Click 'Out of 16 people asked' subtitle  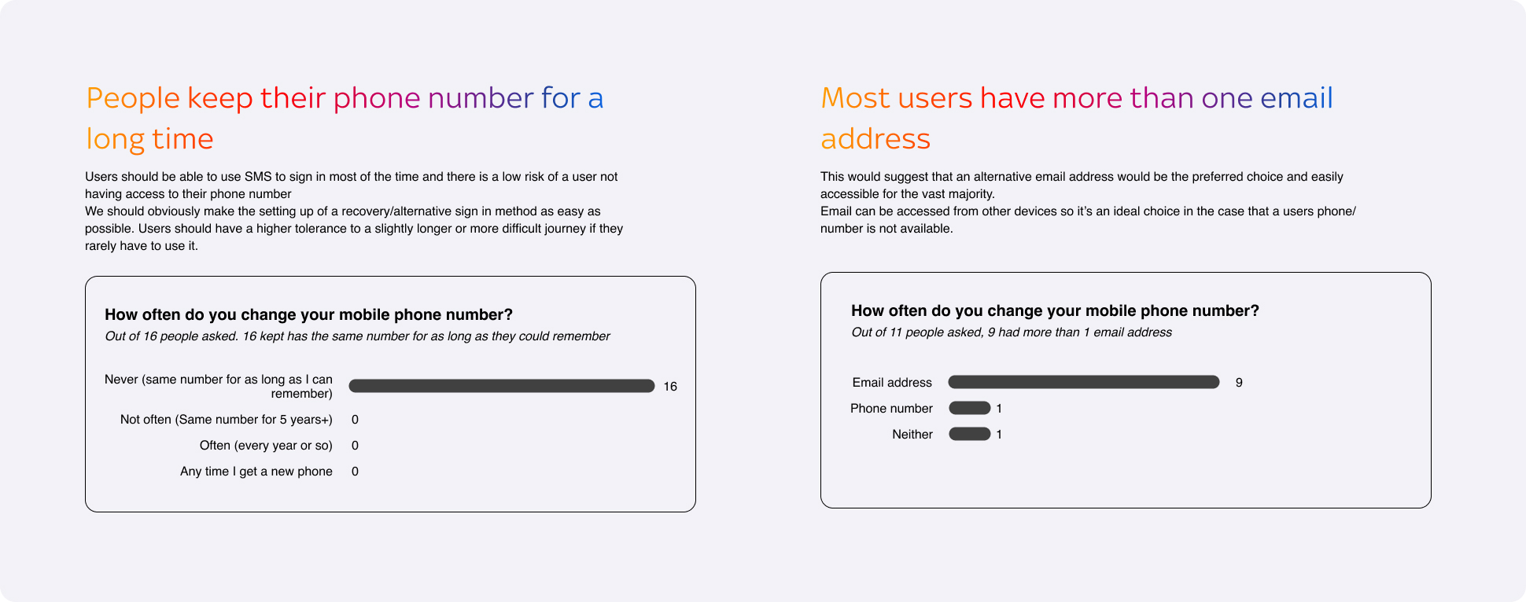[357, 336]
